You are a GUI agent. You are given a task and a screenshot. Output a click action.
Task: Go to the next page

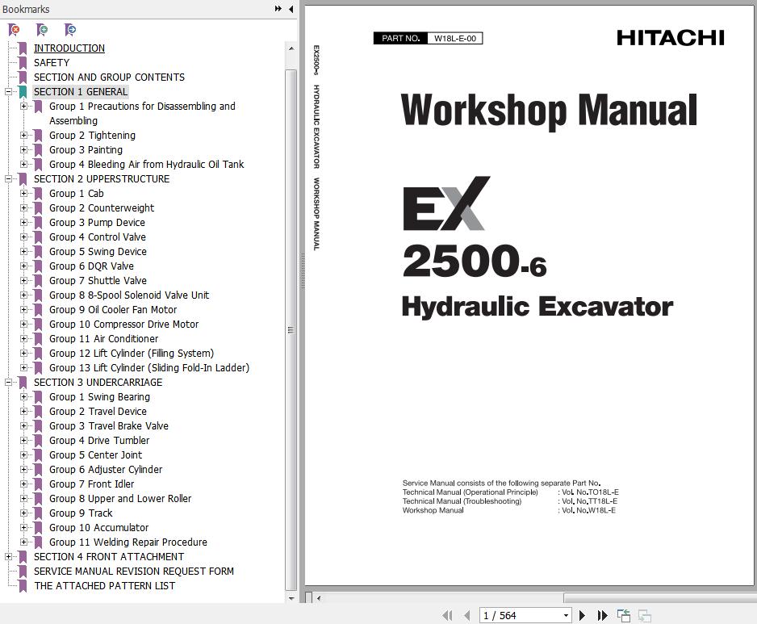click(582, 615)
